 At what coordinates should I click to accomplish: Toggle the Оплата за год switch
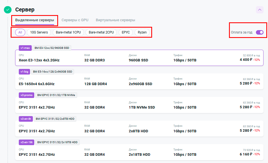pyautogui.click(x=260, y=32)
